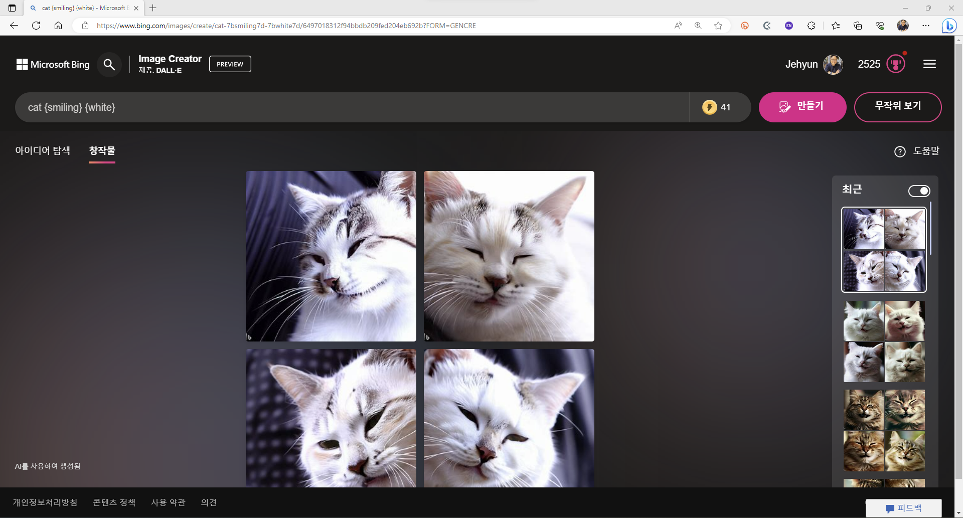Open the hamburger menu
Screen dimensions: 963x518
929,64
